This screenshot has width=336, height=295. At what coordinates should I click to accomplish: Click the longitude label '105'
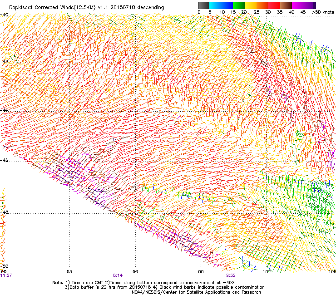click(332, 272)
